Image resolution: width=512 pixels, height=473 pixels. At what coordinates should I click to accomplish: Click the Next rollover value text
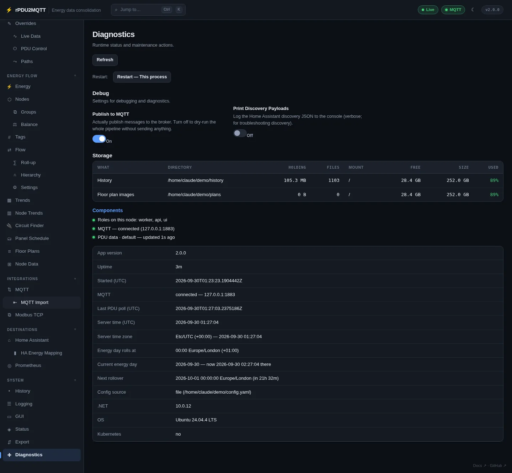click(x=227, y=378)
